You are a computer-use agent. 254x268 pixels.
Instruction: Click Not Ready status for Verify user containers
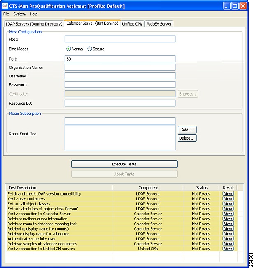coord(201,198)
